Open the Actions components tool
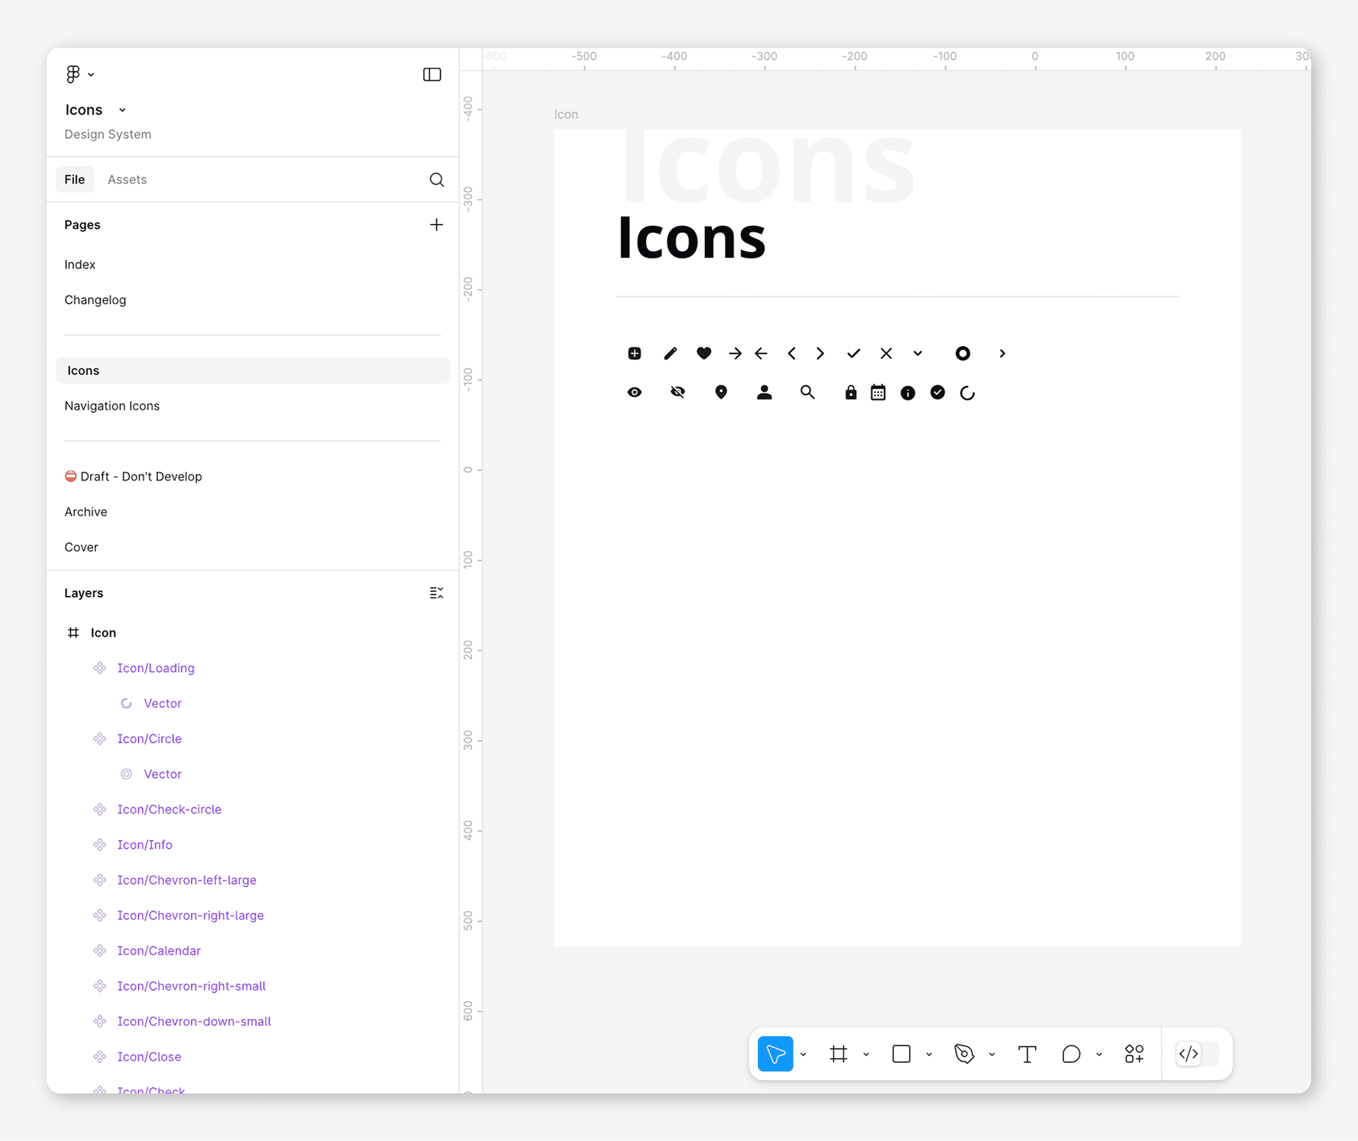This screenshot has height=1141, width=1358. pyautogui.click(x=1134, y=1053)
